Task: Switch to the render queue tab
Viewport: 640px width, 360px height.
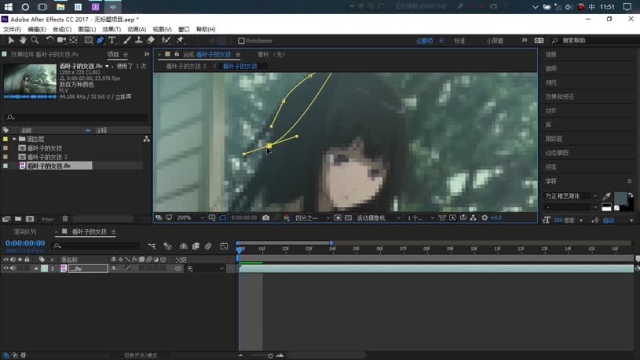Action: [25, 231]
